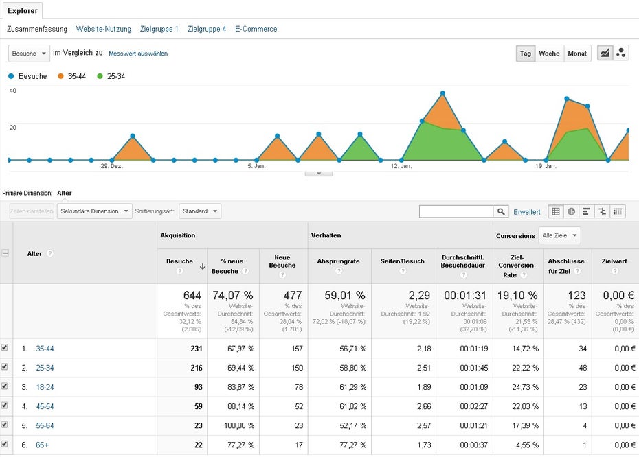Click help icon under Besuche column header
639x457 pixels.
[x=180, y=271]
